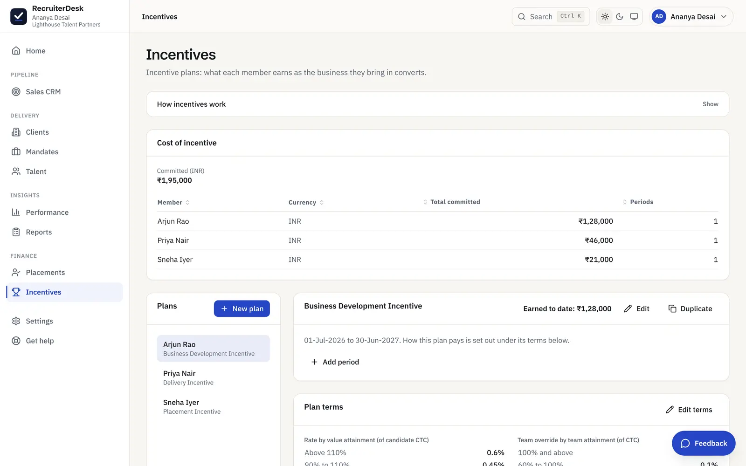Viewport: 746px width, 466px height.
Task: Click Priya Nair row in cost table
Action: pos(437,240)
